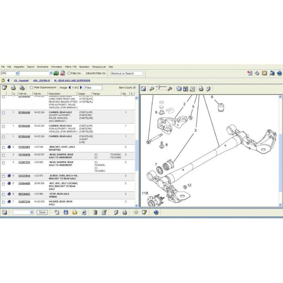Click the save floppy disk icon in shopping bar
The height and width of the screenshot is (283, 283).
coord(66,212)
